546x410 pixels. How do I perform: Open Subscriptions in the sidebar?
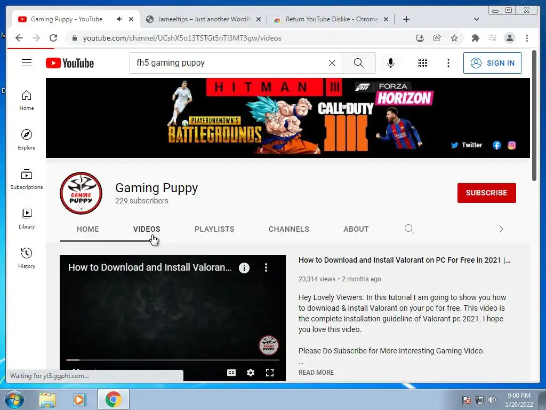27,179
